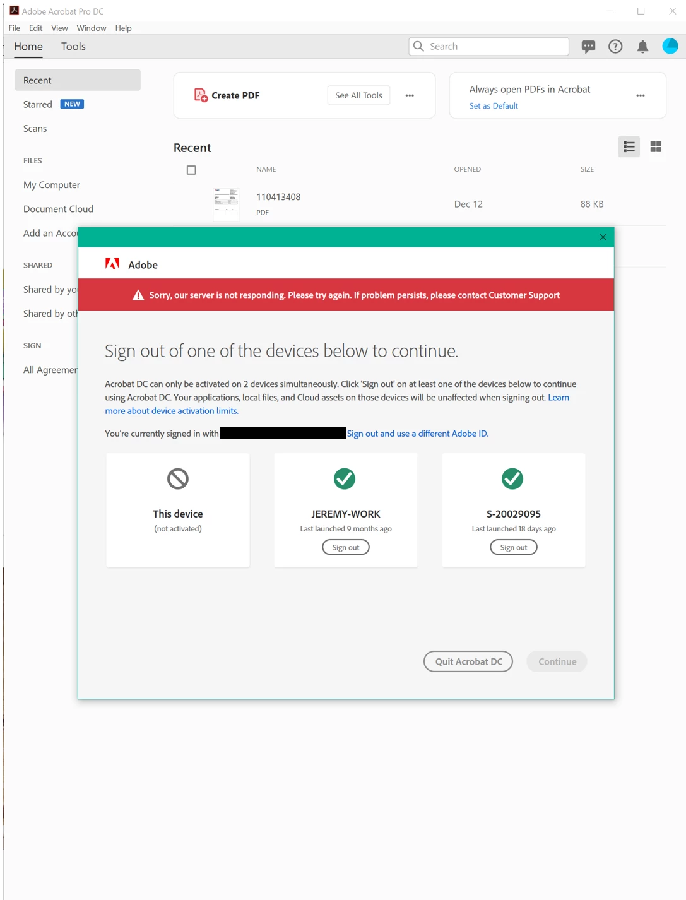Switch to the Home tab

click(x=28, y=47)
